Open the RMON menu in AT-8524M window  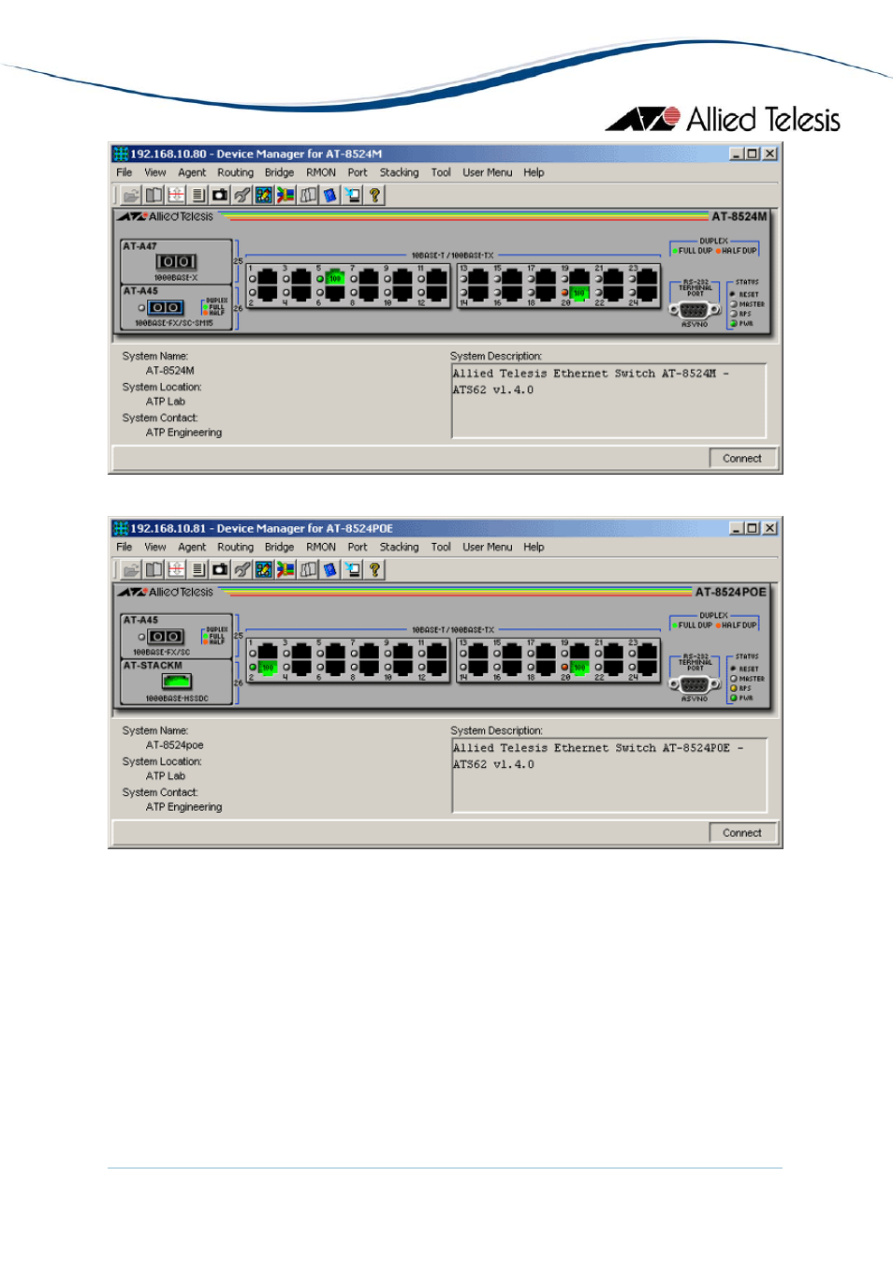pos(320,172)
